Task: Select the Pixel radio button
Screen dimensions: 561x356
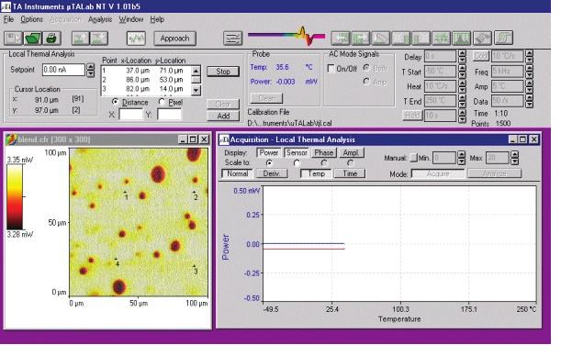Action: click(162, 102)
